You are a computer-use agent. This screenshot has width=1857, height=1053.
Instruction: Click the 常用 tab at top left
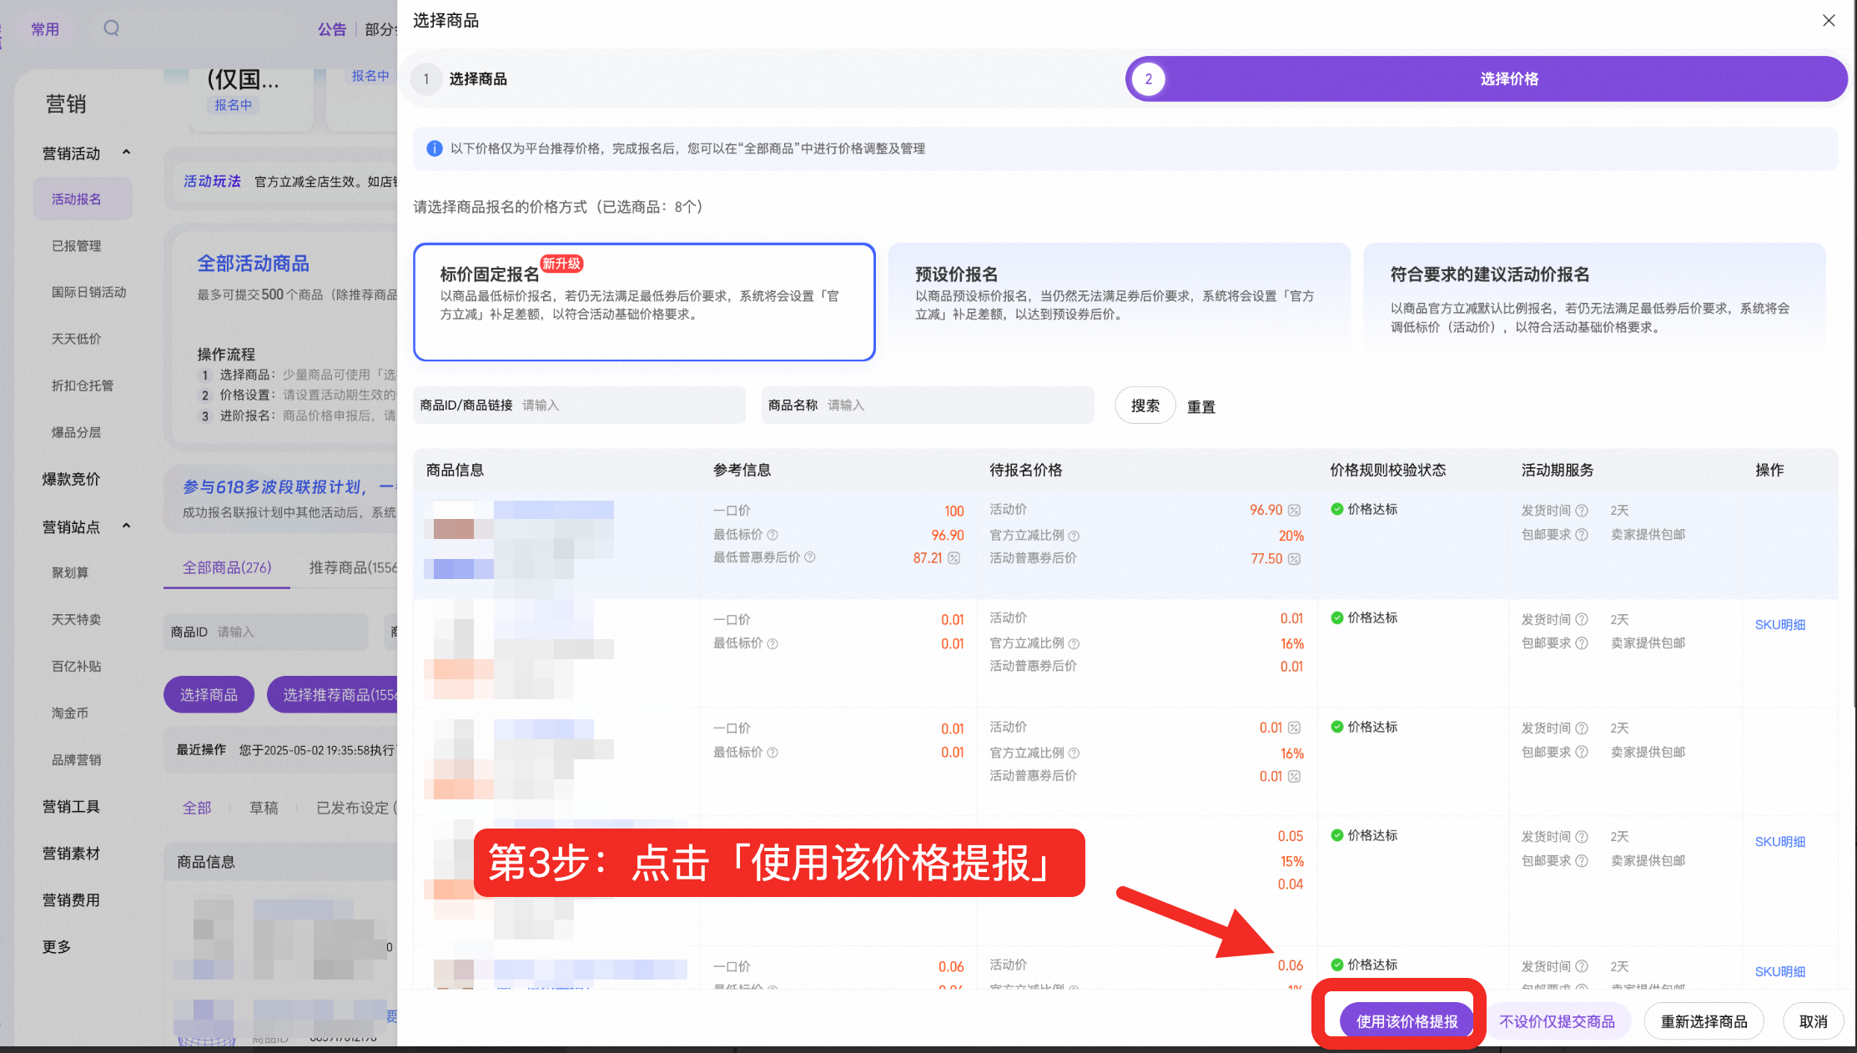[45, 29]
